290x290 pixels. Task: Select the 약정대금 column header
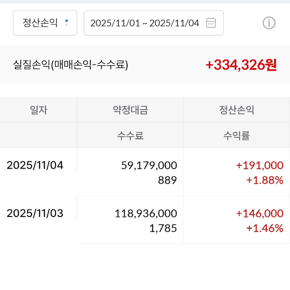130,110
